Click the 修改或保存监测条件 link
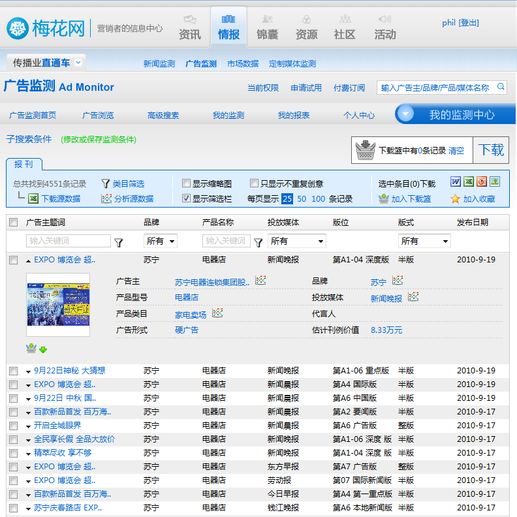Screen dimensions: 517x517 click(99, 140)
